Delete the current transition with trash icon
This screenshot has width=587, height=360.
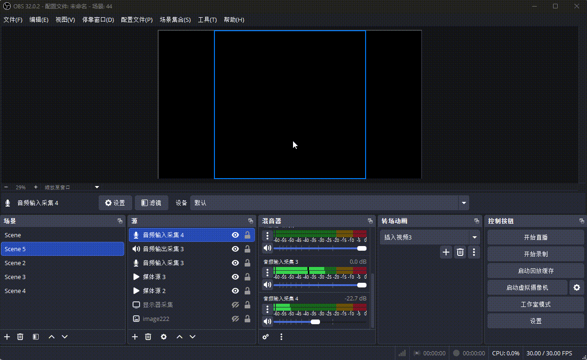pyautogui.click(x=460, y=252)
